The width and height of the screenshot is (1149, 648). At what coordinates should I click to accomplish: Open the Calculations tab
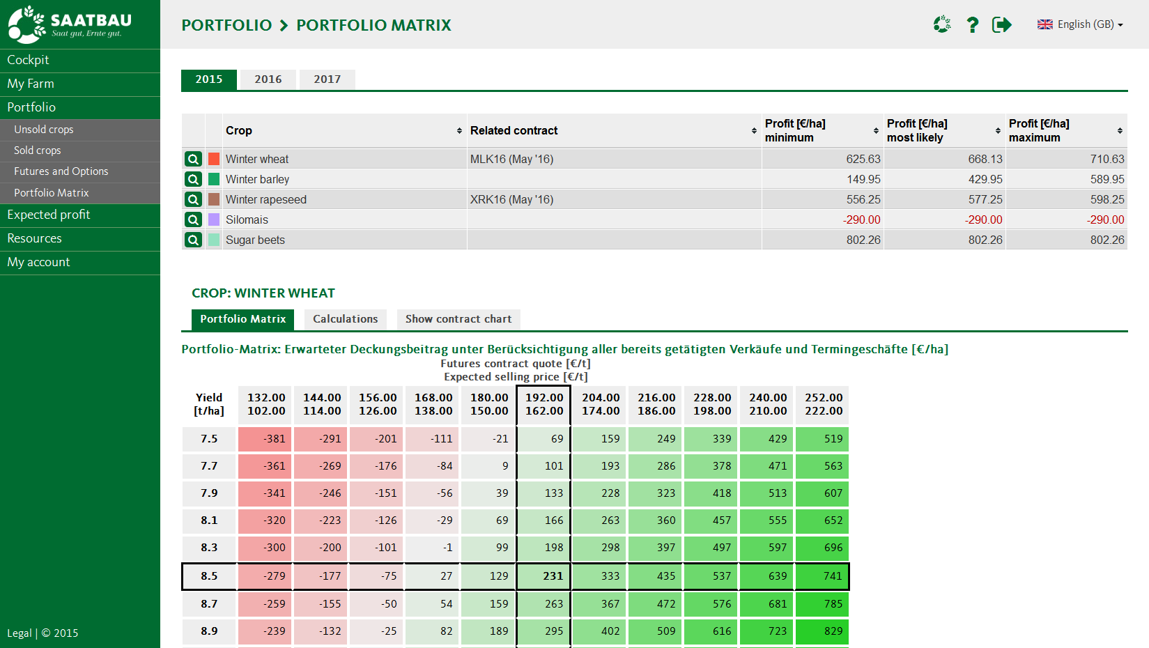tap(345, 319)
